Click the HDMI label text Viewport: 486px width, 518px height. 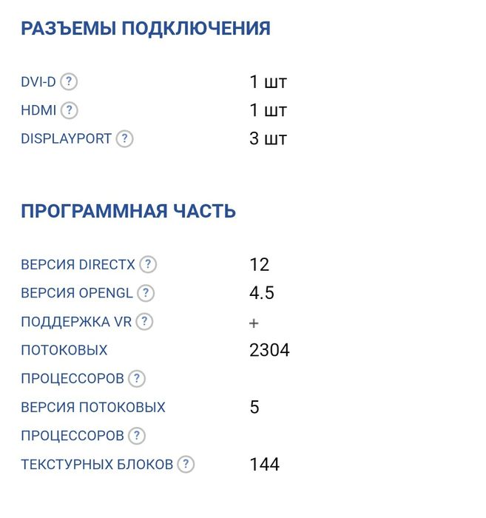click(x=38, y=110)
